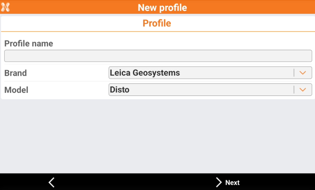Select the orange 'Profile' section heading
Screen dimensions: 315x190
[x=157, y=23]
